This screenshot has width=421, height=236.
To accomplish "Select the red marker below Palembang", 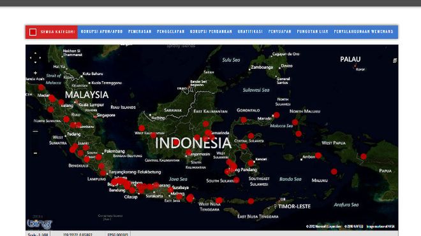I will 99,157.
